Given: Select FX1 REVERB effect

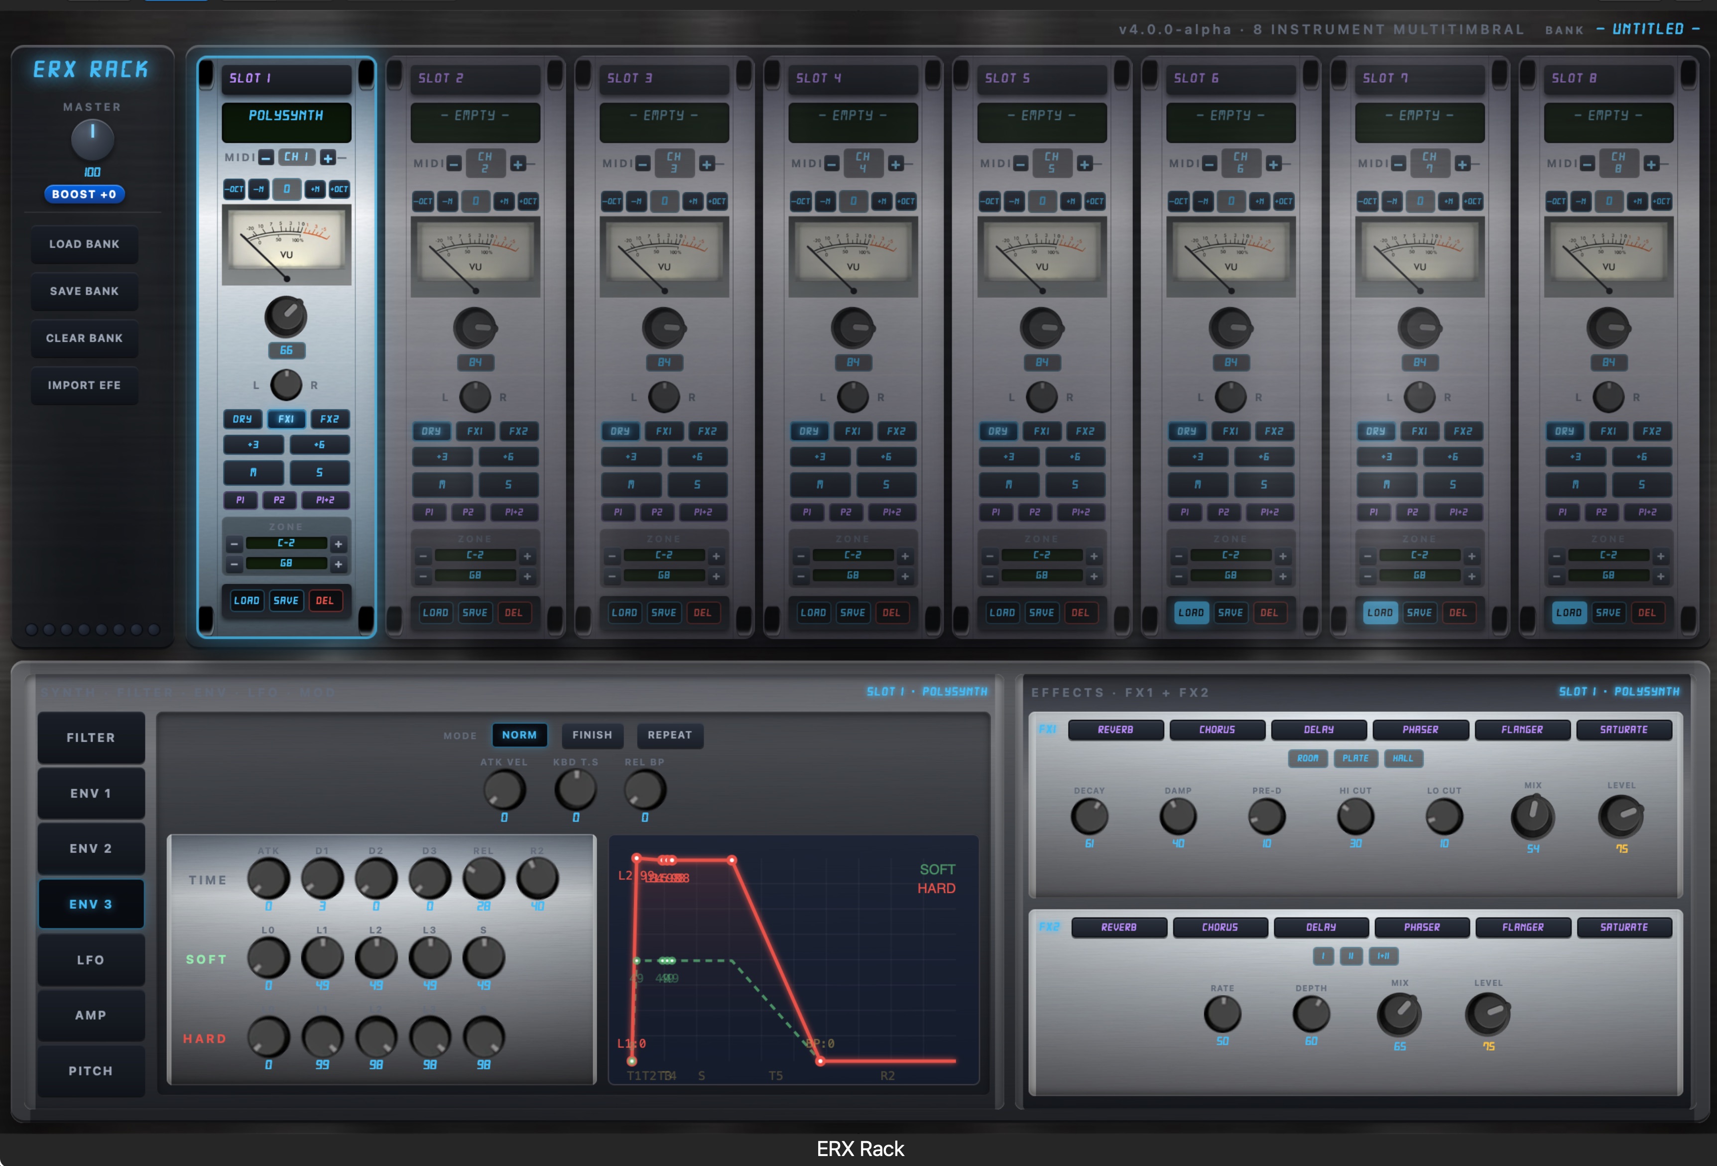Looking at the screenshot, I should point(1115,729).
